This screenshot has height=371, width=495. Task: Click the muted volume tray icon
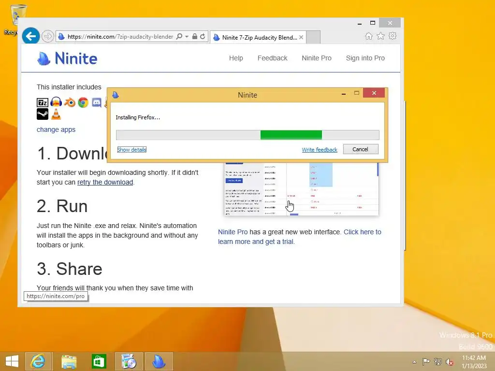click(449, 362)
